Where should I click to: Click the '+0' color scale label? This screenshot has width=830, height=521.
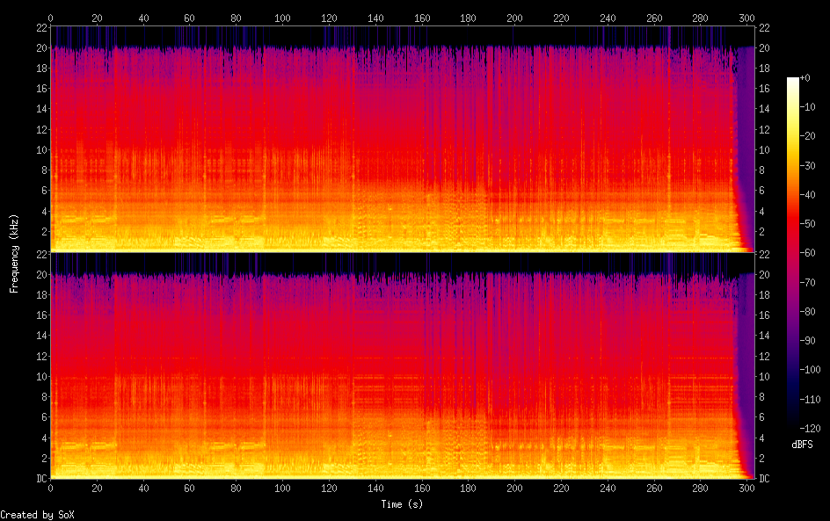(x=805, y=77)
